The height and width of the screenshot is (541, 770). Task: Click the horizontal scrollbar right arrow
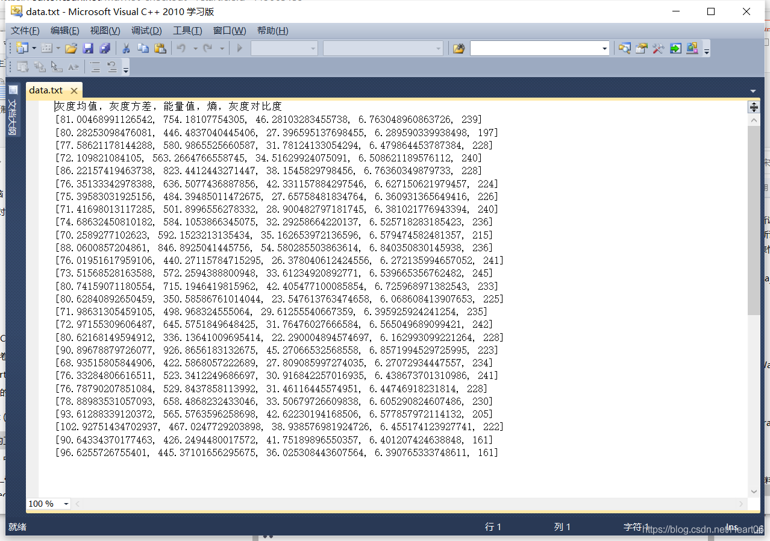click(x=741, y=504)
